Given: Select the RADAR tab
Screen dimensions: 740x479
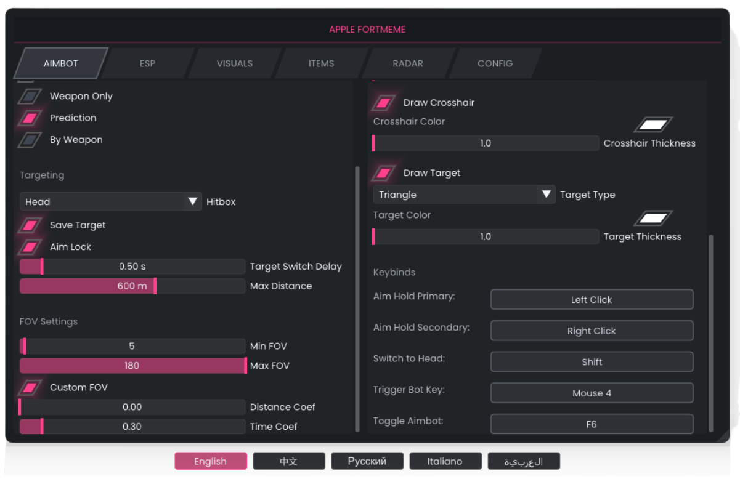Looking at the screenshot, I should 408,63.
